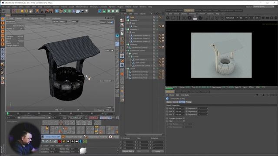
Task: Click go to end of animation button
Action: tap(86, 117)
